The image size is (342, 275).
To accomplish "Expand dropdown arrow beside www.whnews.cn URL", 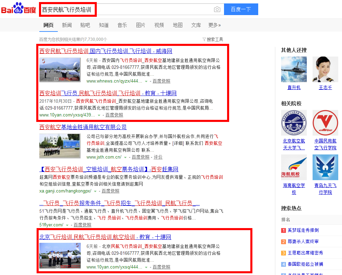I will click(x=146, y=81).
